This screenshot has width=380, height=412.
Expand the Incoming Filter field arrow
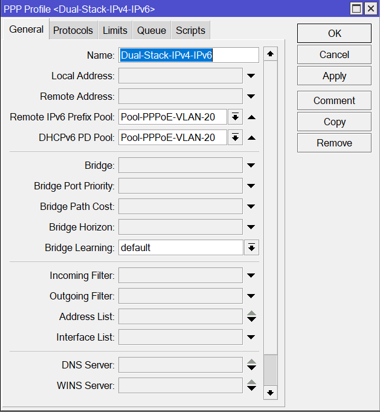[x=251, y=276]
